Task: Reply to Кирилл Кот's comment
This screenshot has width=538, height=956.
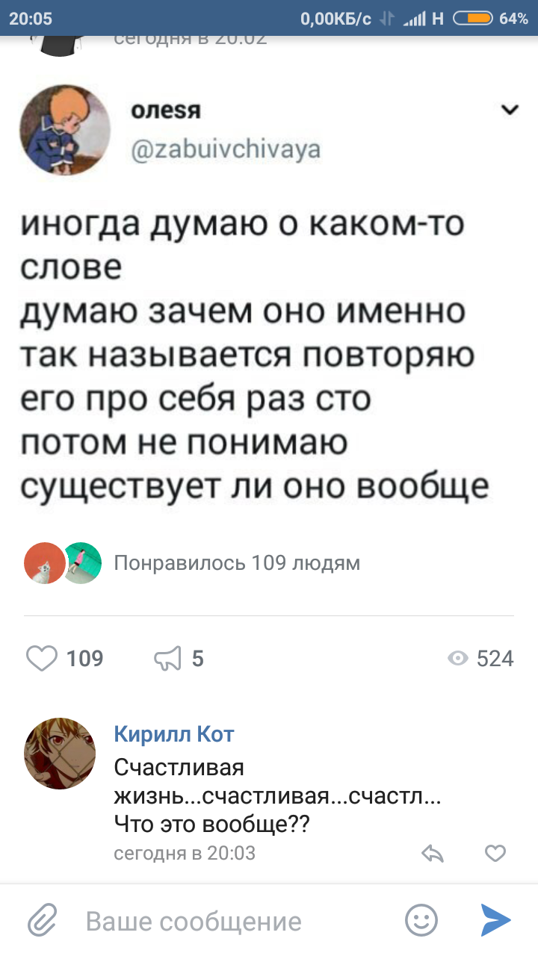Action: [x=432, y=853]
